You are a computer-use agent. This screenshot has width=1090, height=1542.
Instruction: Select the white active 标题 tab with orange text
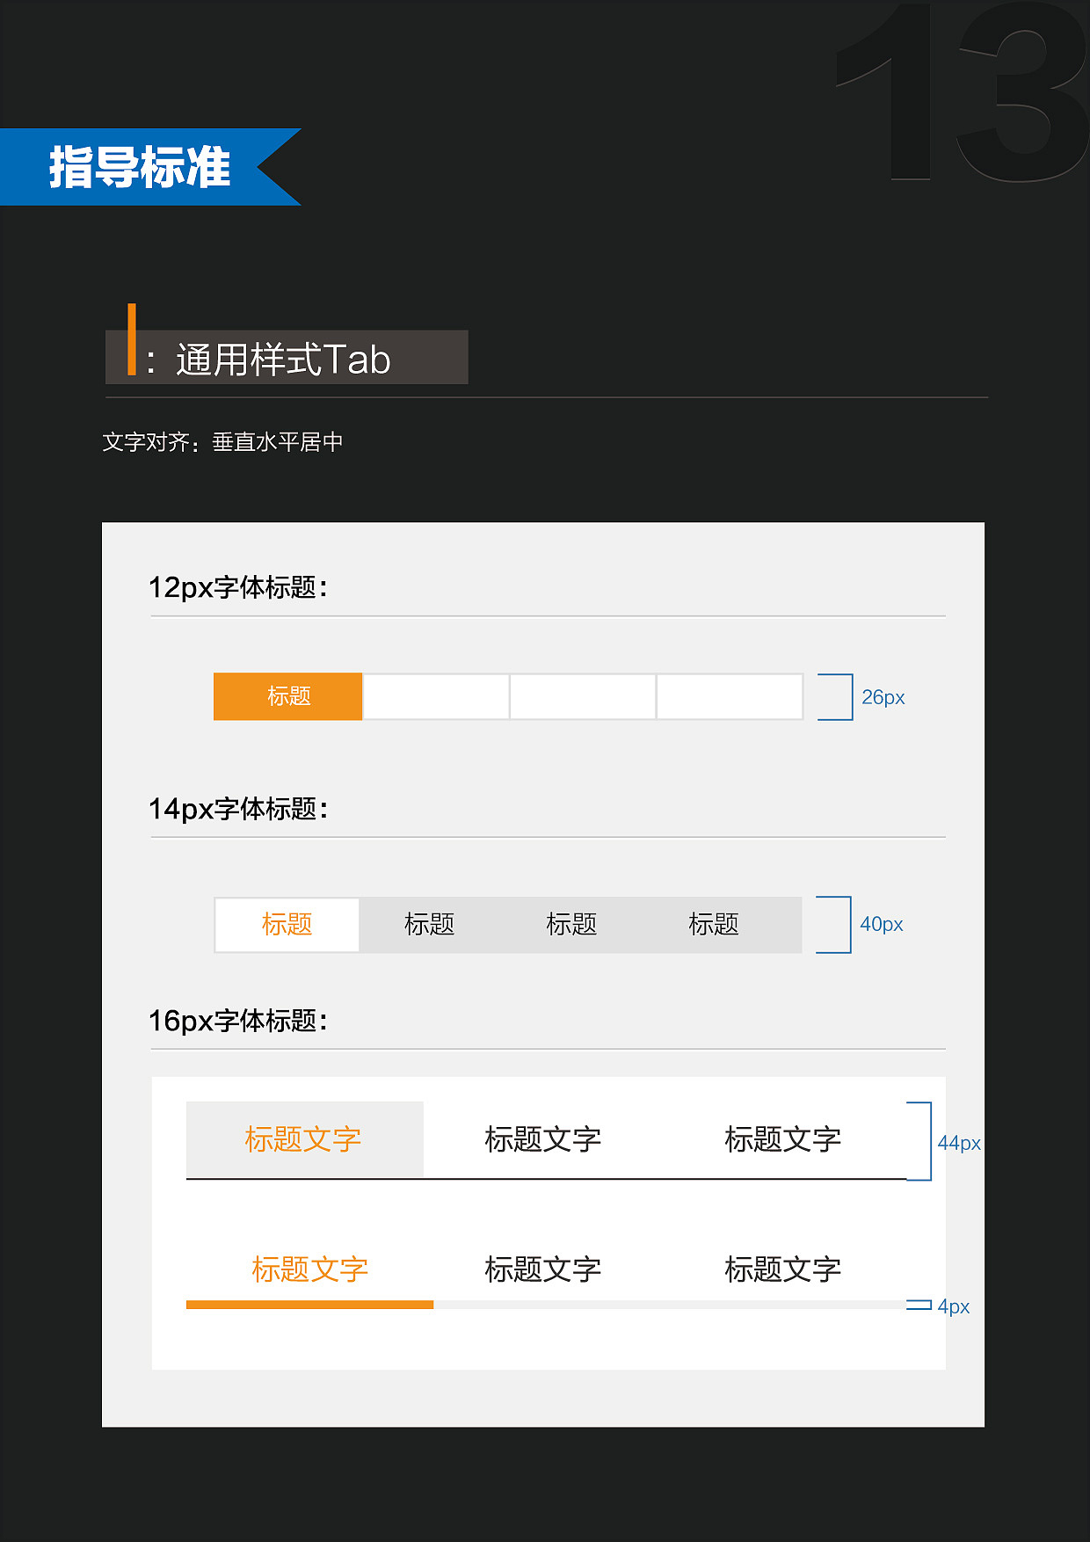287,925
